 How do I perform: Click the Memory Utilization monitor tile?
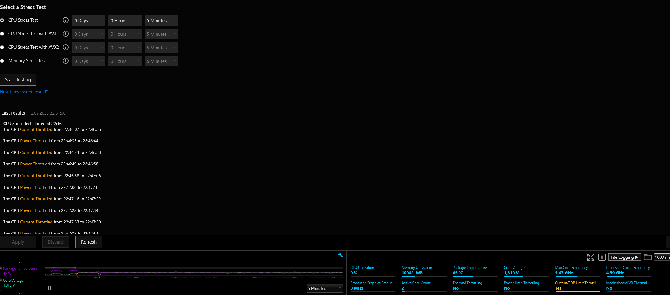(424, 271)
